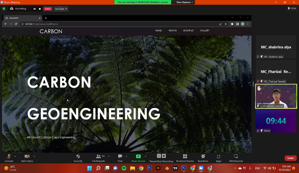Open ENG language switcher in tray
Screen dimensions: 299x173
tap(257, 168)
